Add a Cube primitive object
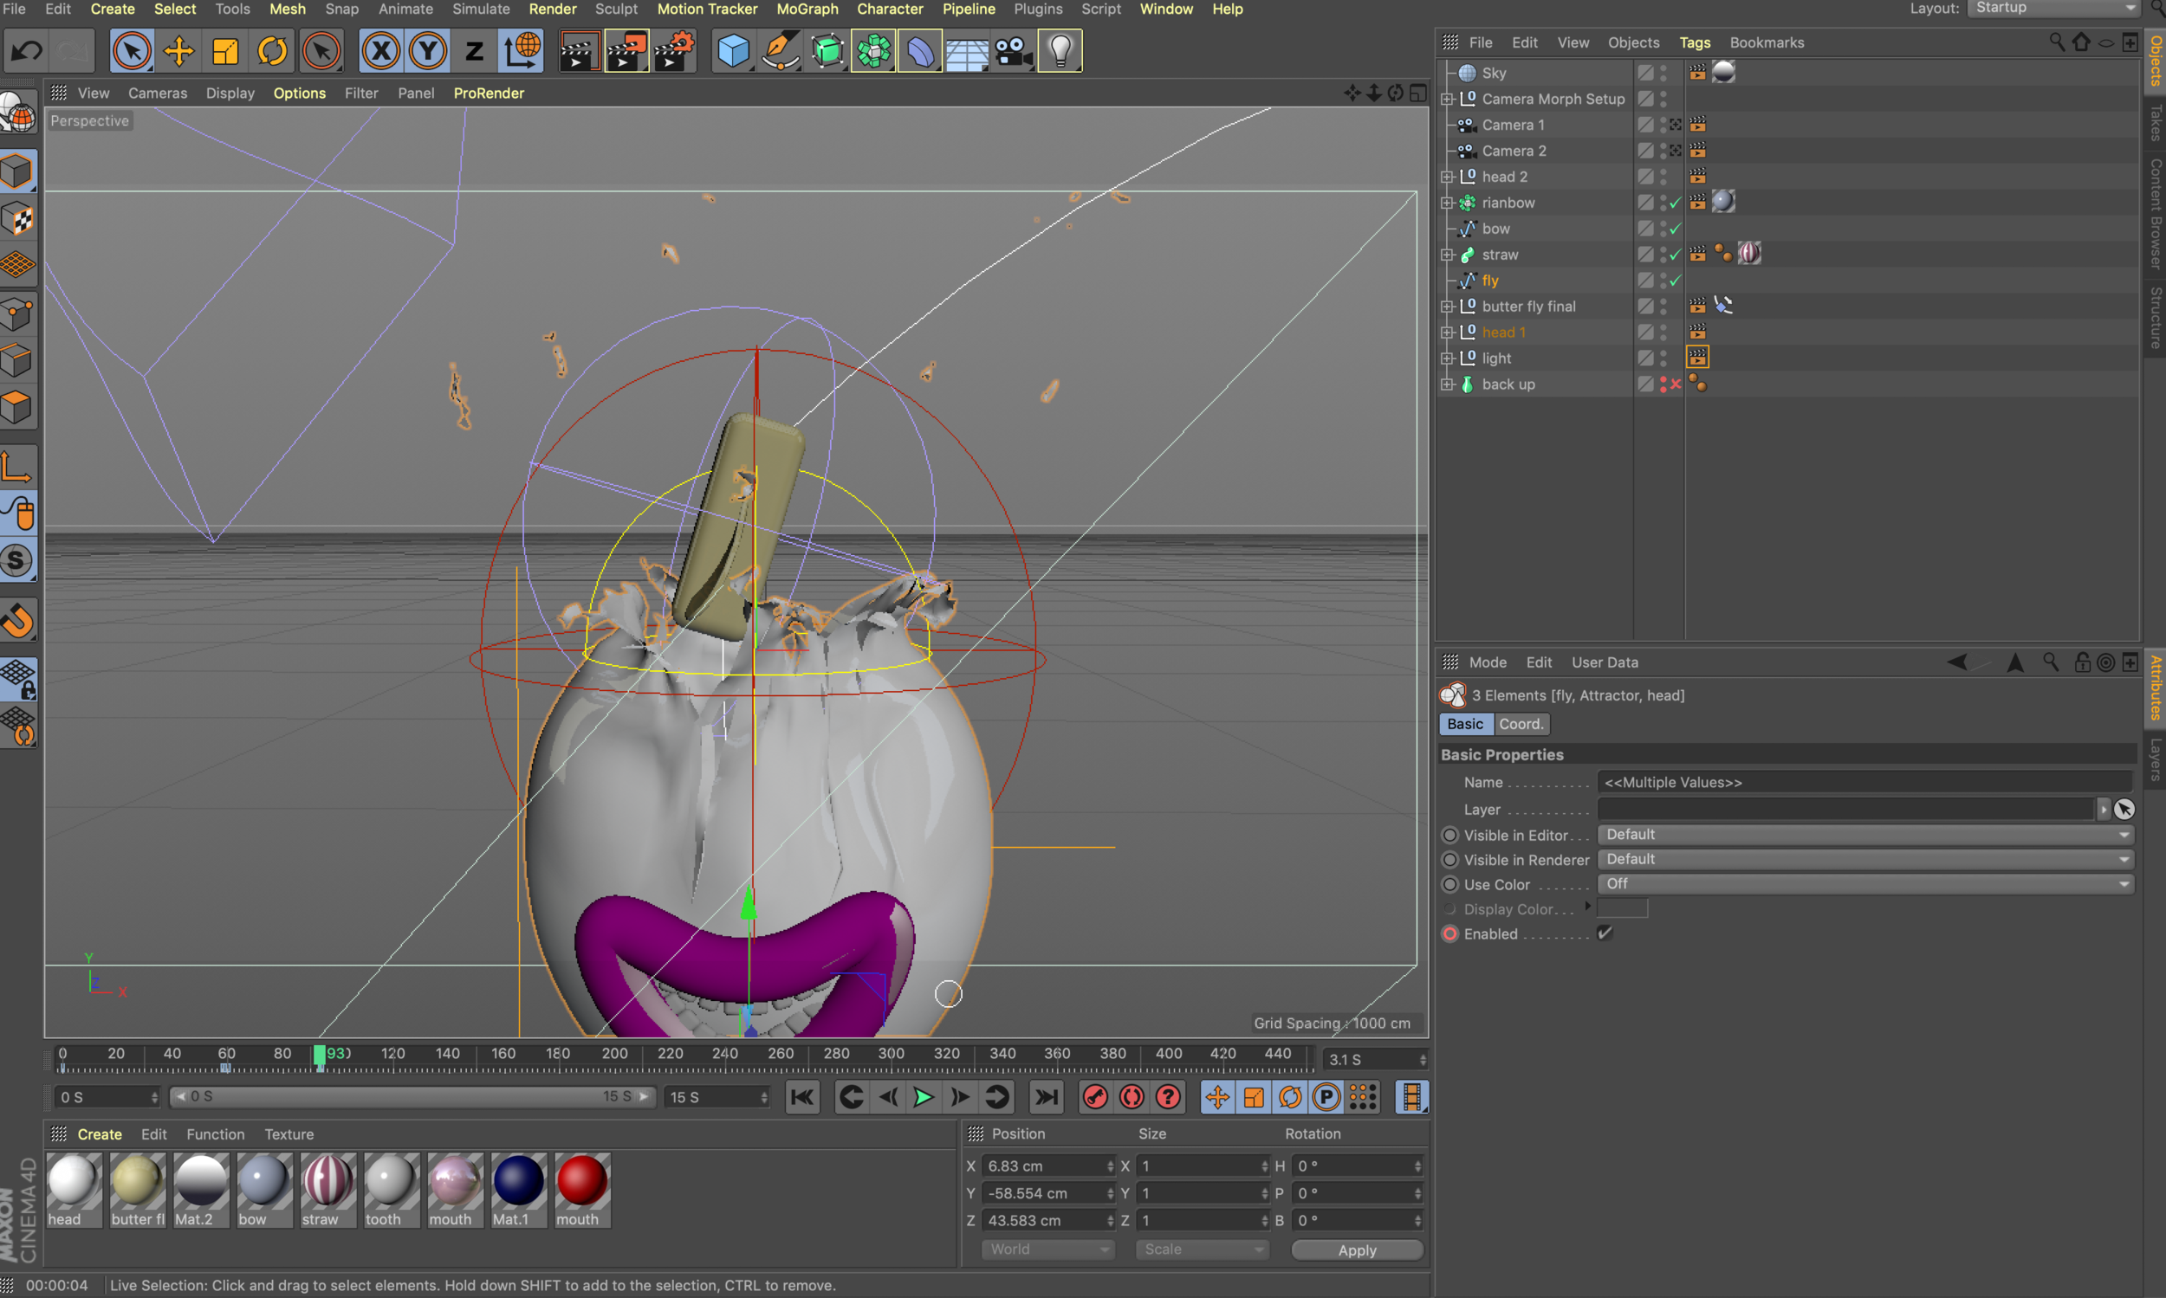 (x=732, y=51)
